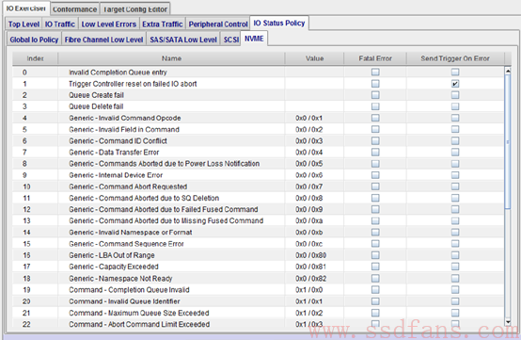The image size is (521, 340).
Task: Switch to the IO Exerciser tab
Action: (26, 8)
